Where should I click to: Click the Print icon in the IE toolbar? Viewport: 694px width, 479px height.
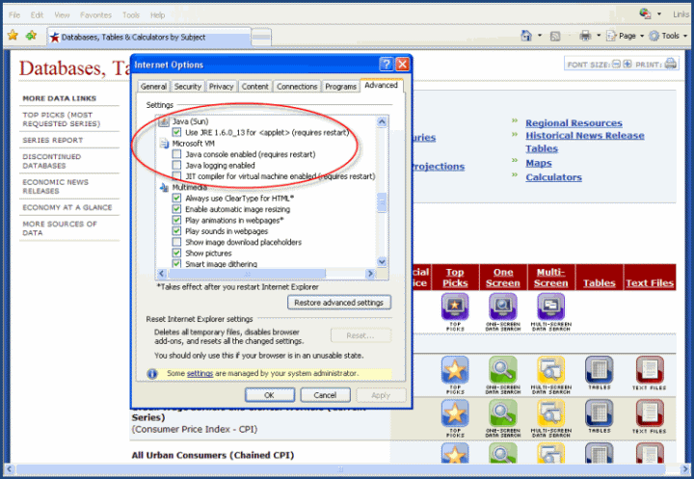(585, 36)
